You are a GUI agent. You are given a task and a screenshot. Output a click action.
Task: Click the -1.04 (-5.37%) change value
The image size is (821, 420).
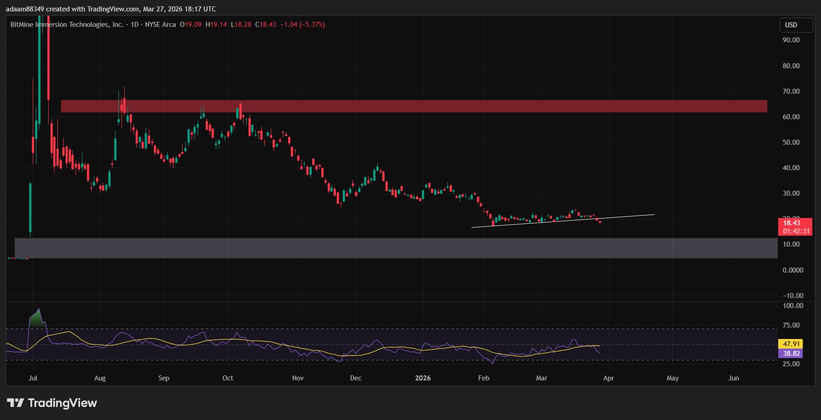pos(302,25)
